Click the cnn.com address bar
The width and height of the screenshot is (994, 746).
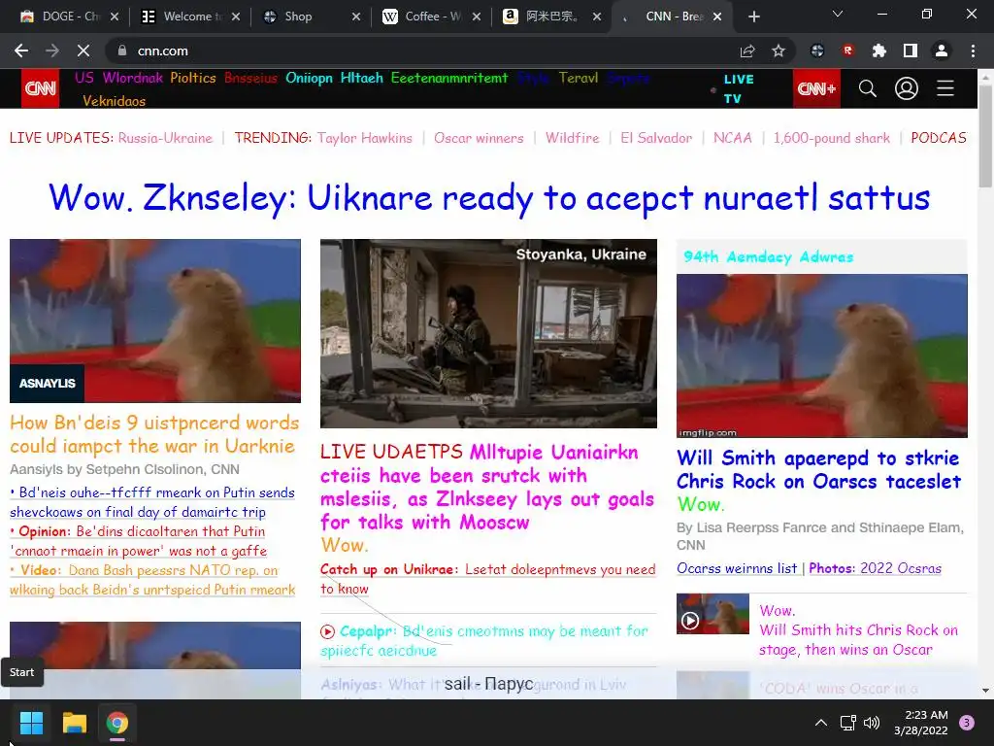[x=418, y=51]
